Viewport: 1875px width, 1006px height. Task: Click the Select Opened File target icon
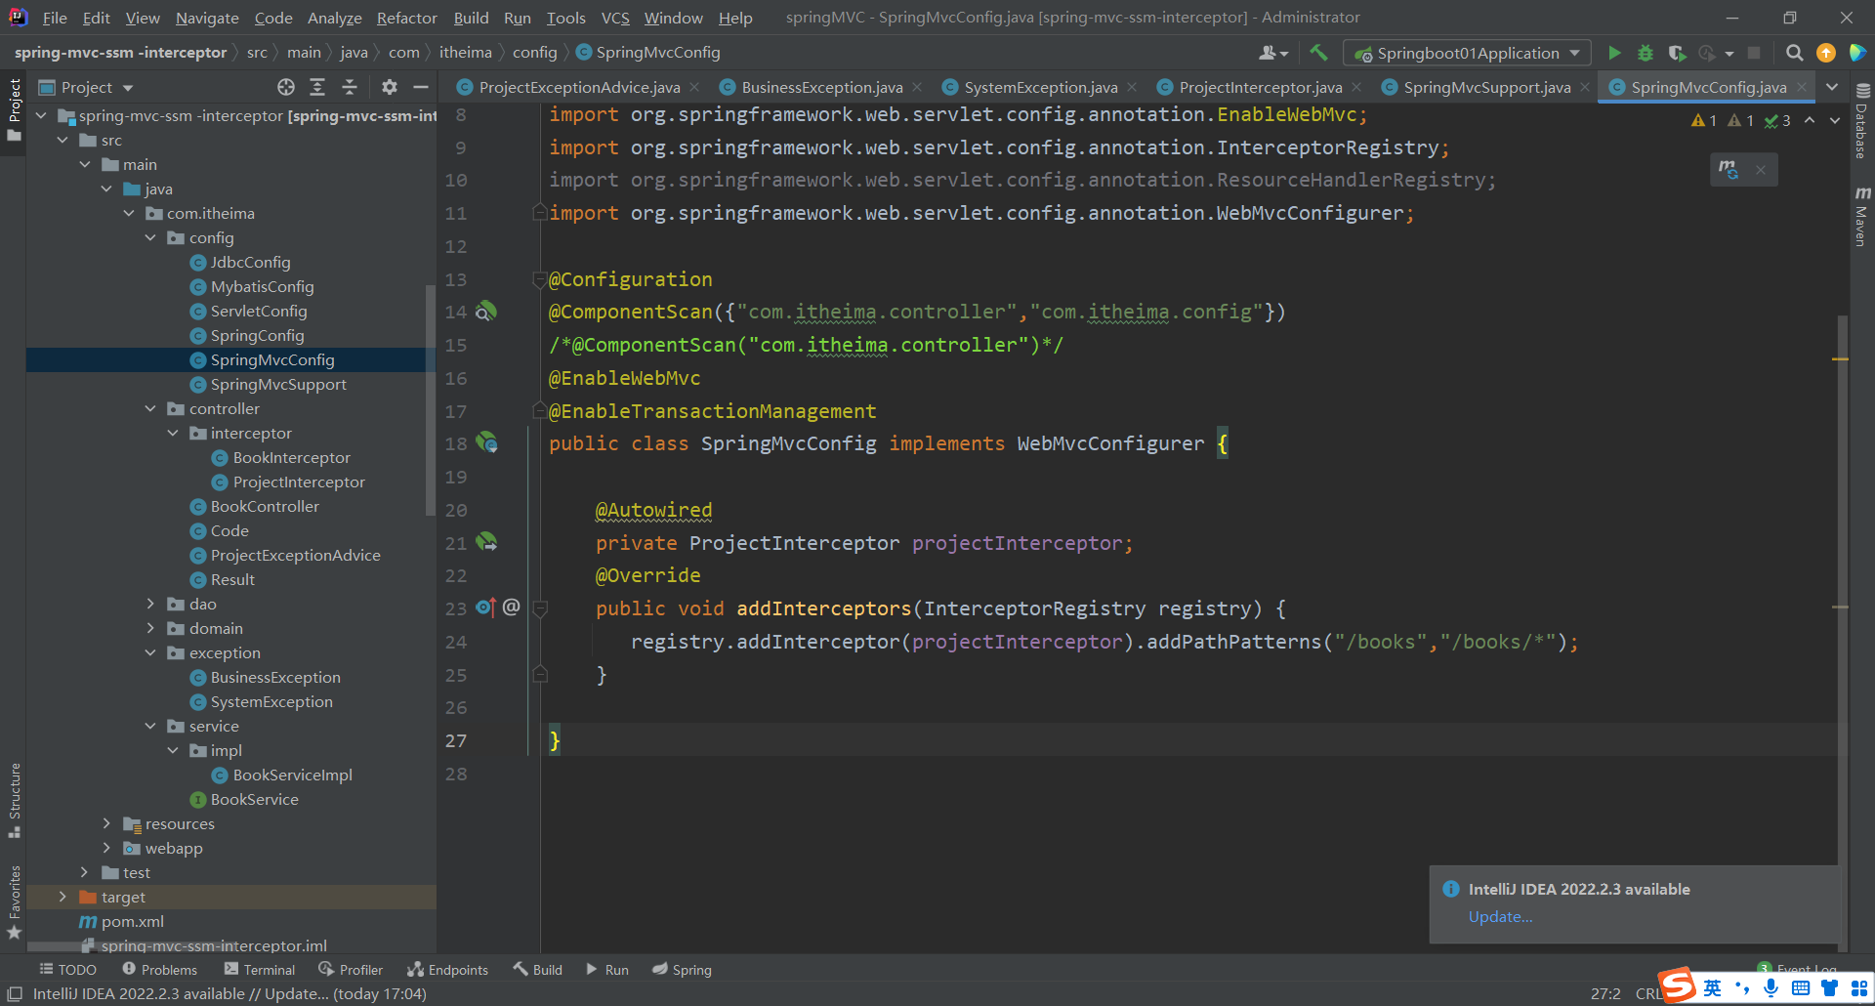(285, 88)
